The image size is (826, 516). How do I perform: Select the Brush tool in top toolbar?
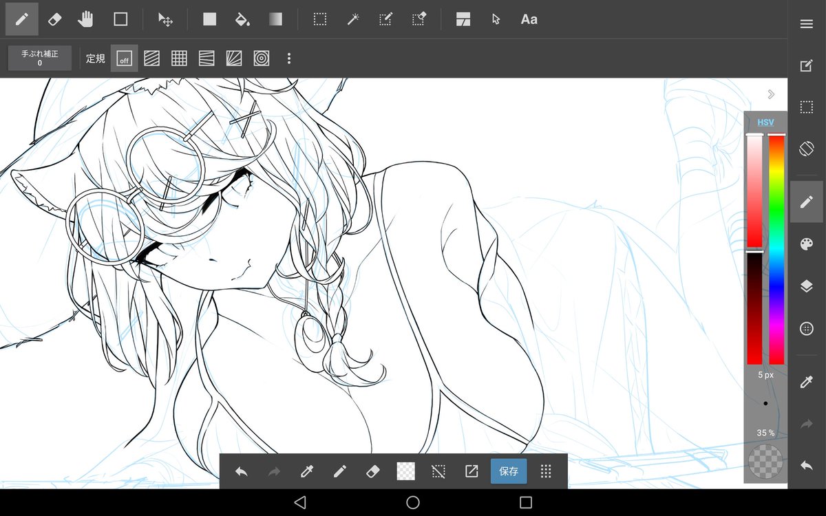(x=22, y=19)
